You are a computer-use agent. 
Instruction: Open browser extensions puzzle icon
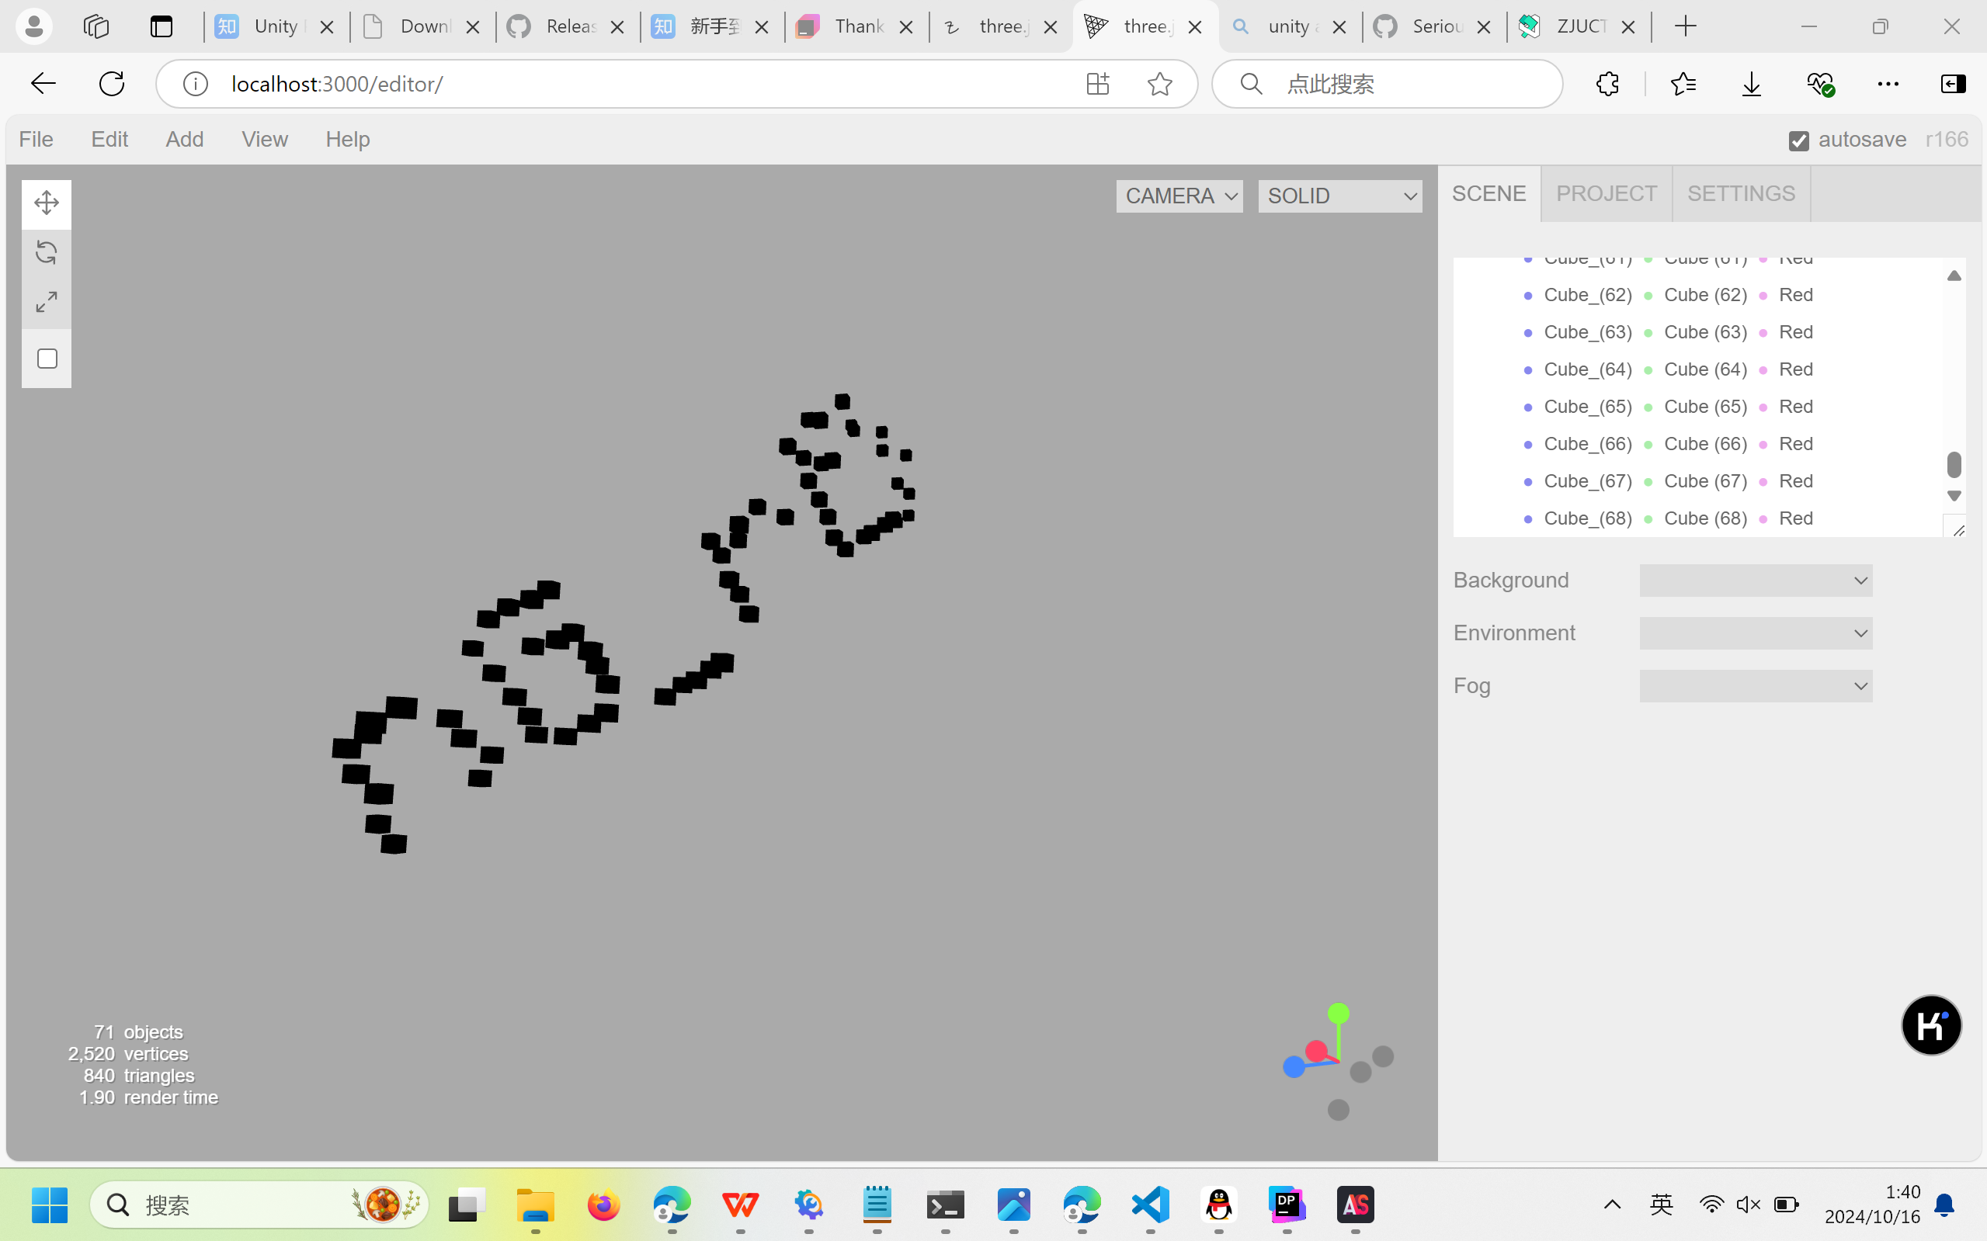tap(1607, 84)
